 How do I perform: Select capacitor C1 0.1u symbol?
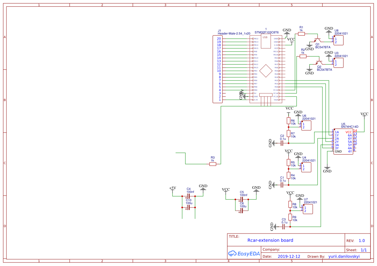tap(282, 185)
